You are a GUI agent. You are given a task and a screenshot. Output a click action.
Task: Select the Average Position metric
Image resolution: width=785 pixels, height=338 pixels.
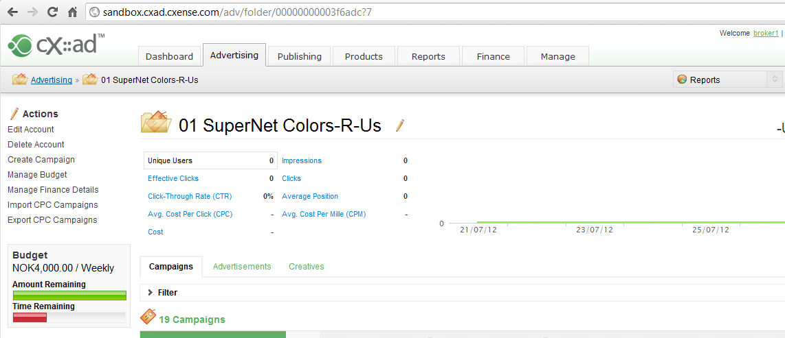click(310, 196)
